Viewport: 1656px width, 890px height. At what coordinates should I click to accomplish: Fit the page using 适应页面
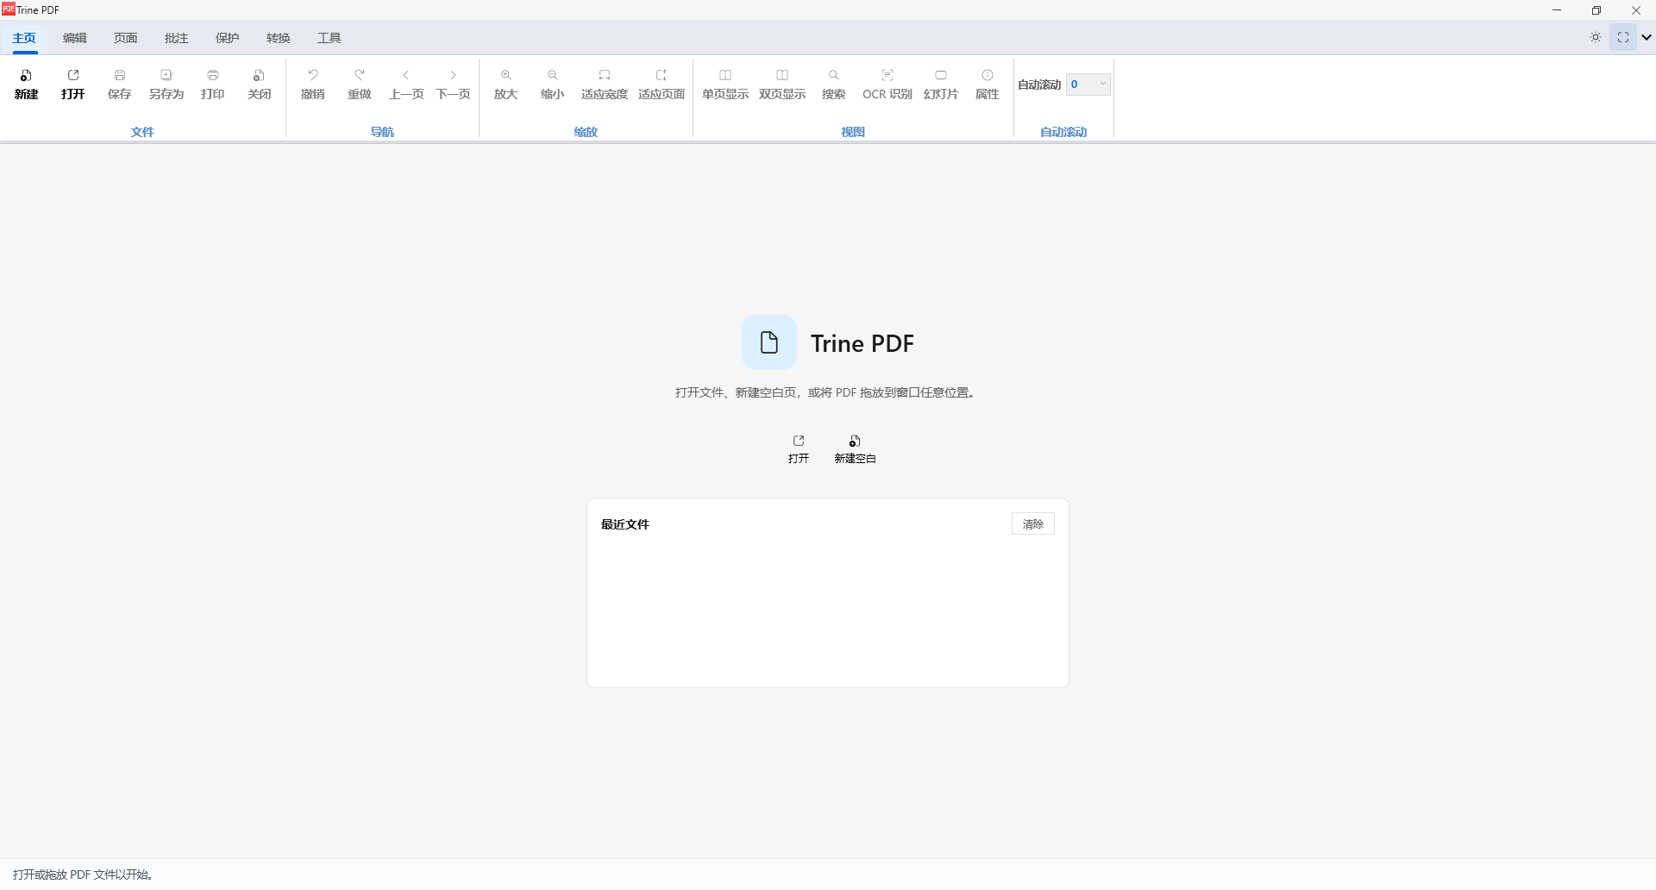point(662,85)
